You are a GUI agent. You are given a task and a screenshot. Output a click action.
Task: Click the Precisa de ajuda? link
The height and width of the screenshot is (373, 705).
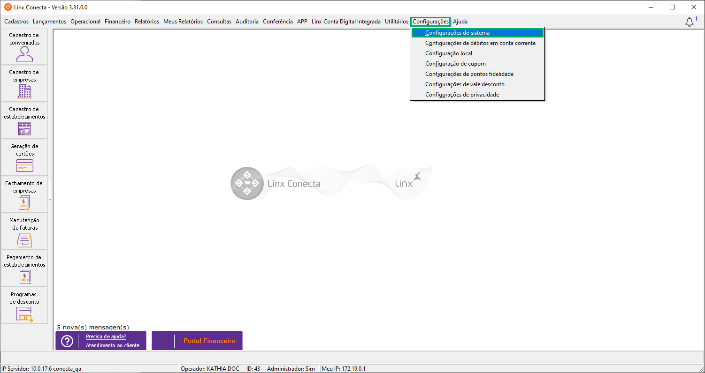coord(106,336)
